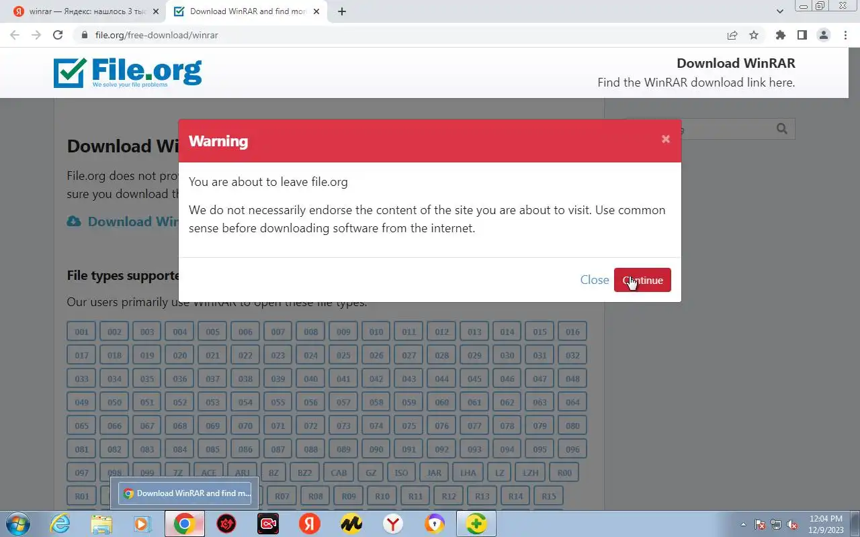Screen dimensions: 860x537
Task: Click the 096 file extension tag
Action: pos(572,449)
